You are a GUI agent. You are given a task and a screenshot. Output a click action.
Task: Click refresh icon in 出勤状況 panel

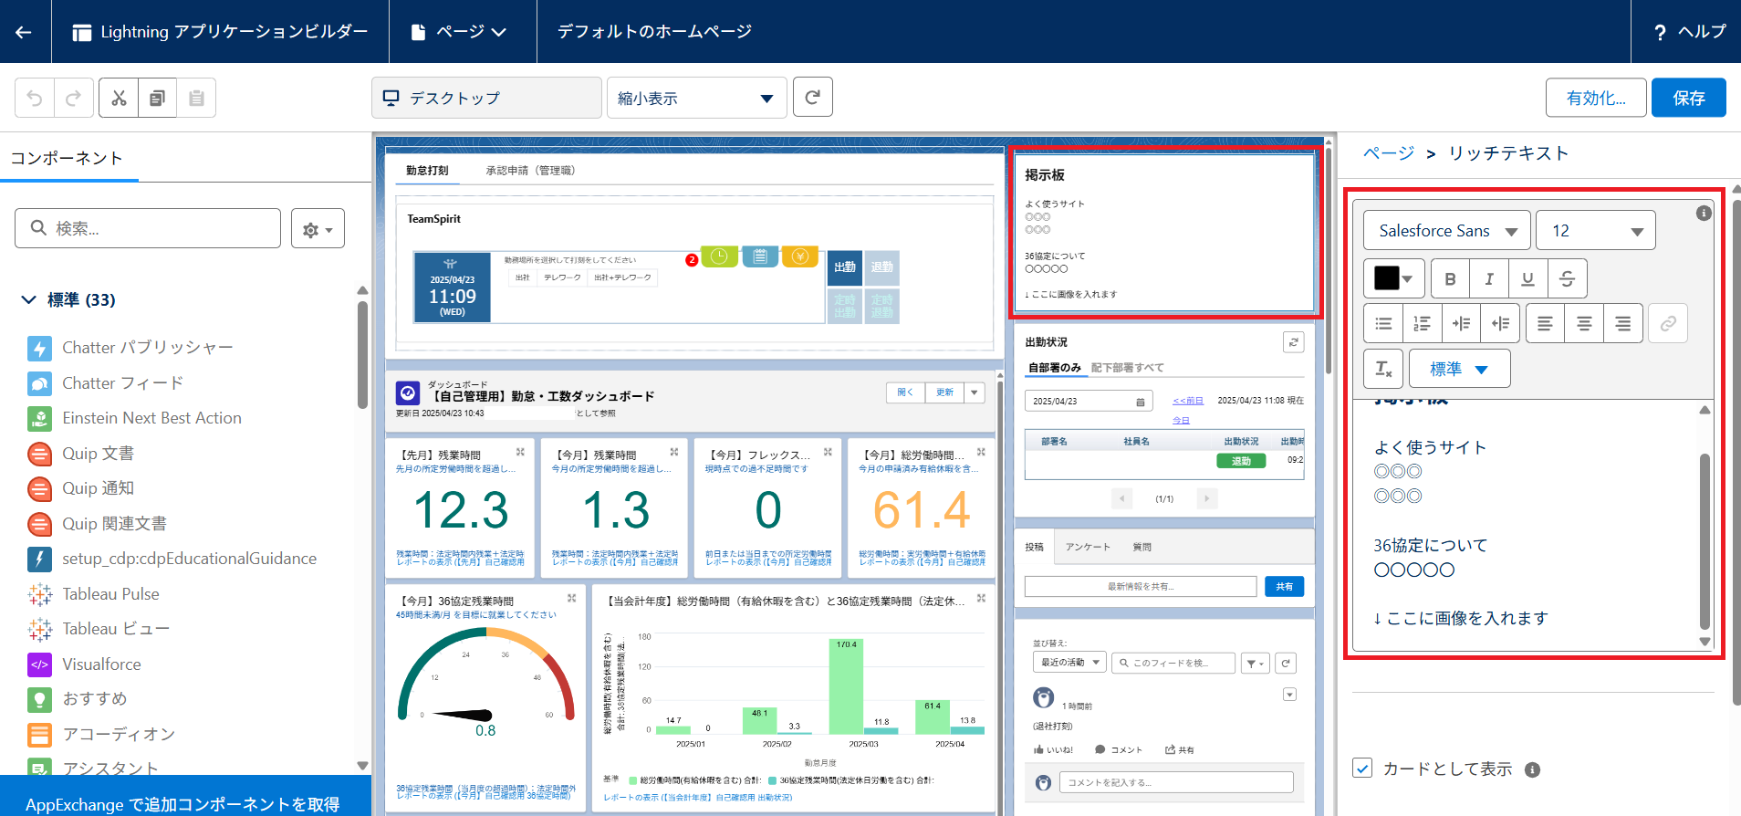point(1293,342)
